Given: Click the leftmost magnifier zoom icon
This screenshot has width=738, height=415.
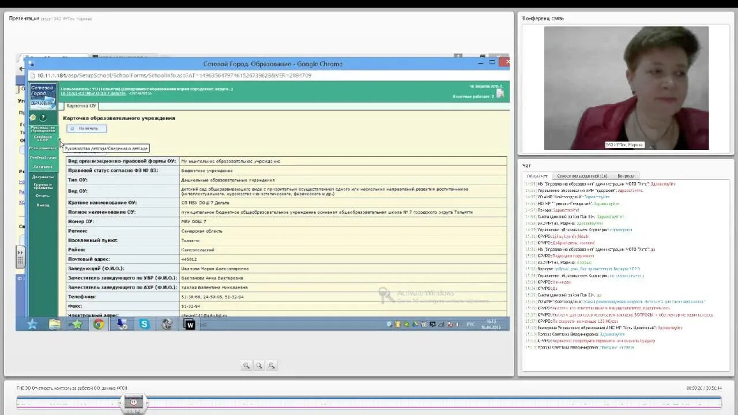Looking at the screenshot, I should click(x=246, y=365).
